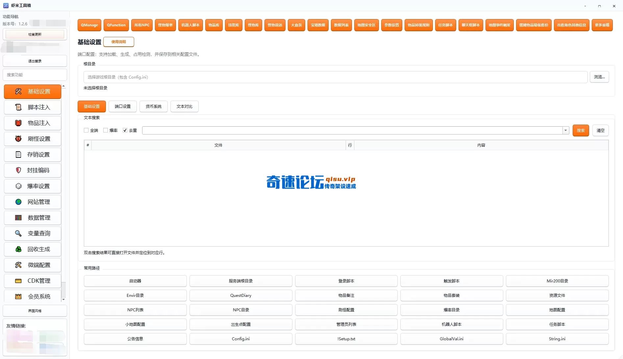
Task: Open 爆率设置 in the sidebar
Action: point(32,186)
